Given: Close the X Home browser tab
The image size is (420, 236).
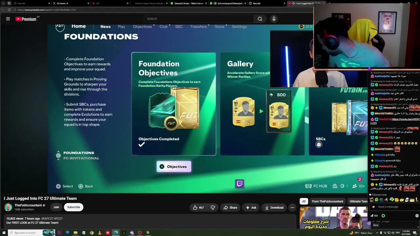Looking at the screenshot, I should click(x=88, y=3).
